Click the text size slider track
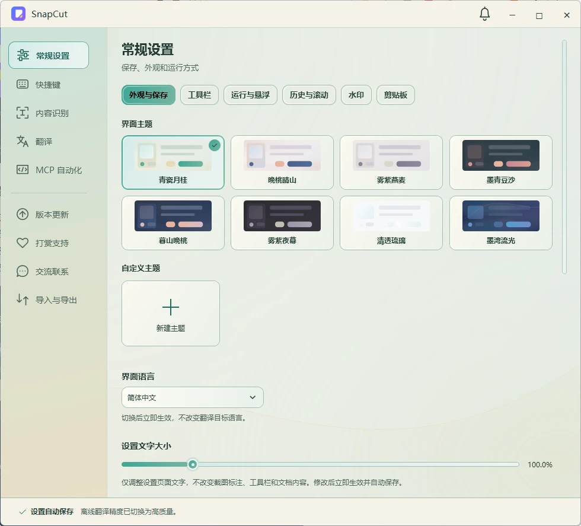This screenshot has width=581, height=526. click(321, 464)
